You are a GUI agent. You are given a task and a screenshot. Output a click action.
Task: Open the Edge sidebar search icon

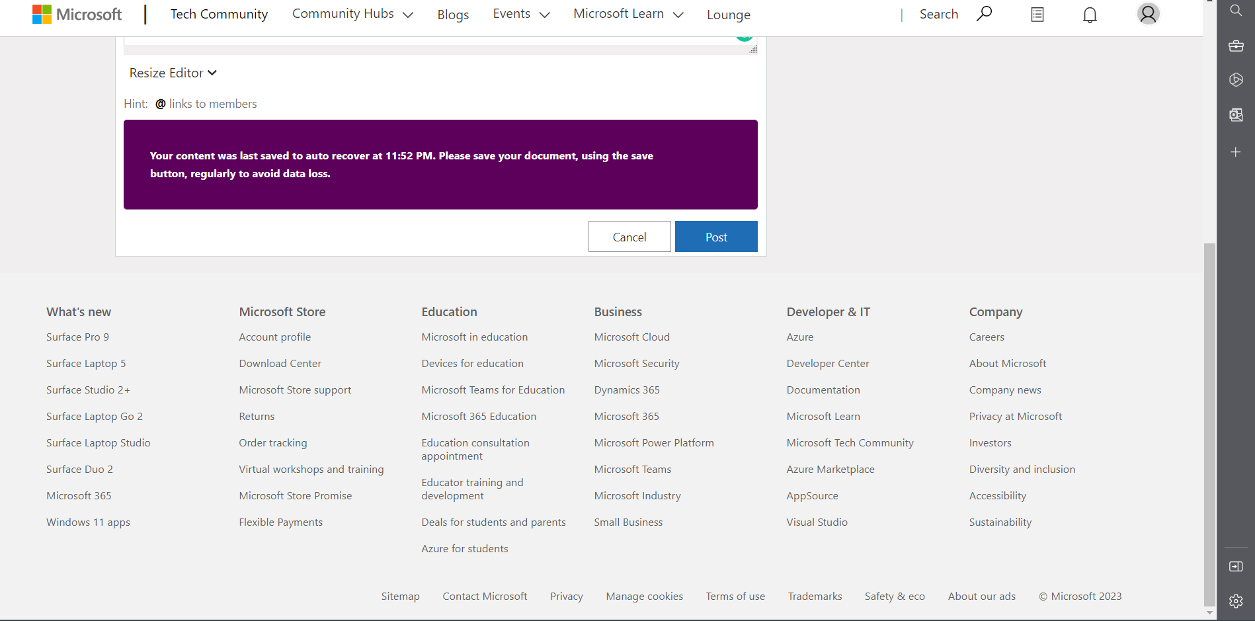tap(1236, 11)
